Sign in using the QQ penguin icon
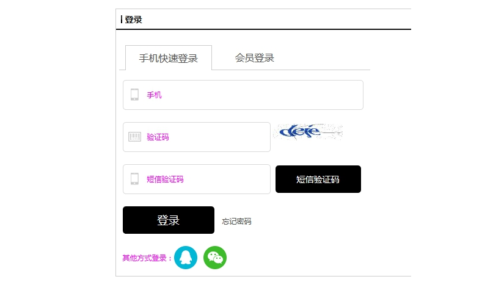The image size is (482, 282). tap(186, 258)
